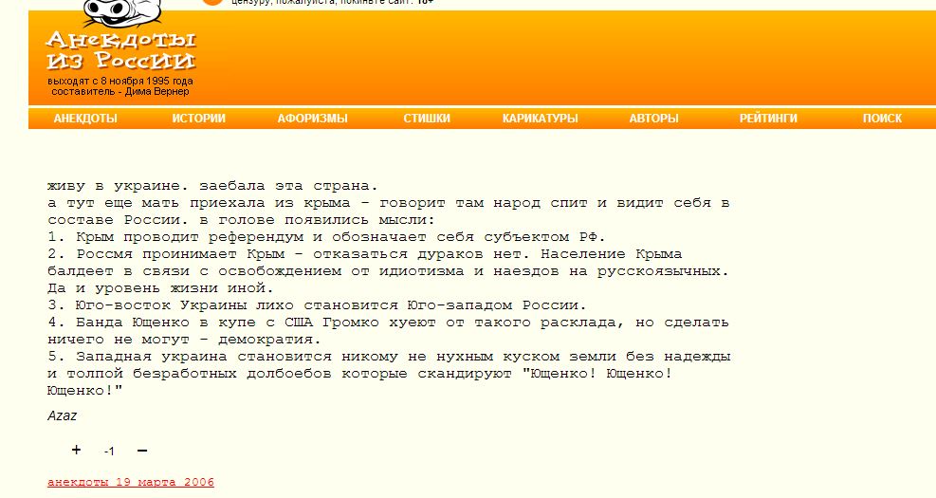Downvote the post with minus sign
The image size is (936, 498).
pos(142,451)
